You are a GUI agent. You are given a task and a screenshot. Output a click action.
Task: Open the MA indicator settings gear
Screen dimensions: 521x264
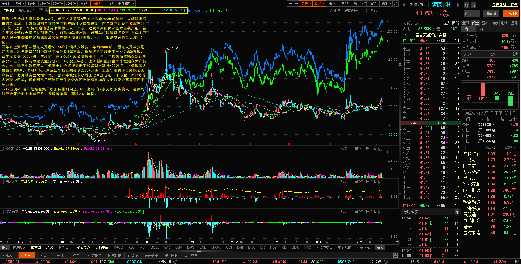coord(47,10)
